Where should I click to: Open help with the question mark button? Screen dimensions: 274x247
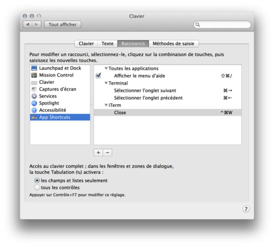tap(246, 209)
